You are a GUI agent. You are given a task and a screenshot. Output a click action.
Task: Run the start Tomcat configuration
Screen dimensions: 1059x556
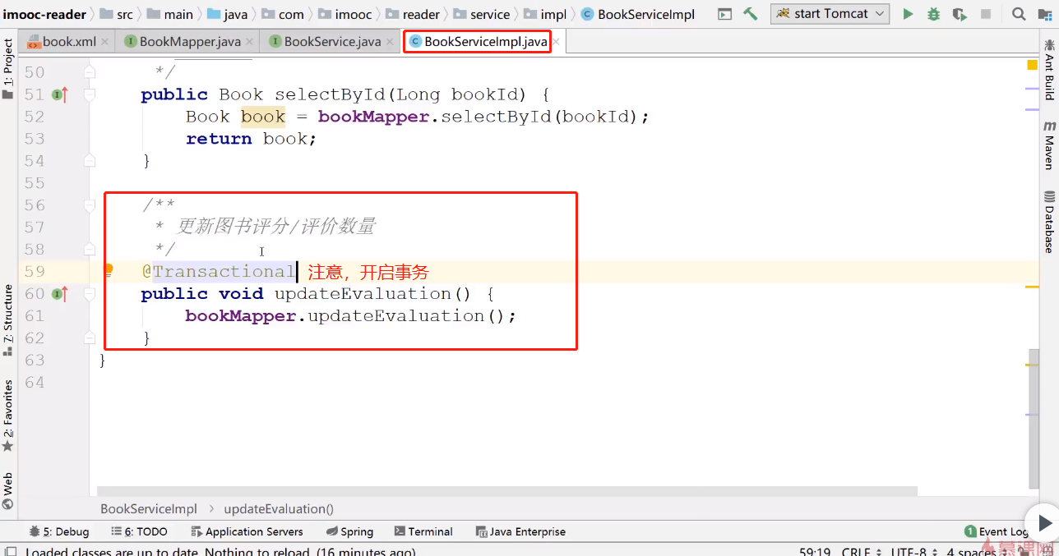pyautogui.click(x=908, y=14)
